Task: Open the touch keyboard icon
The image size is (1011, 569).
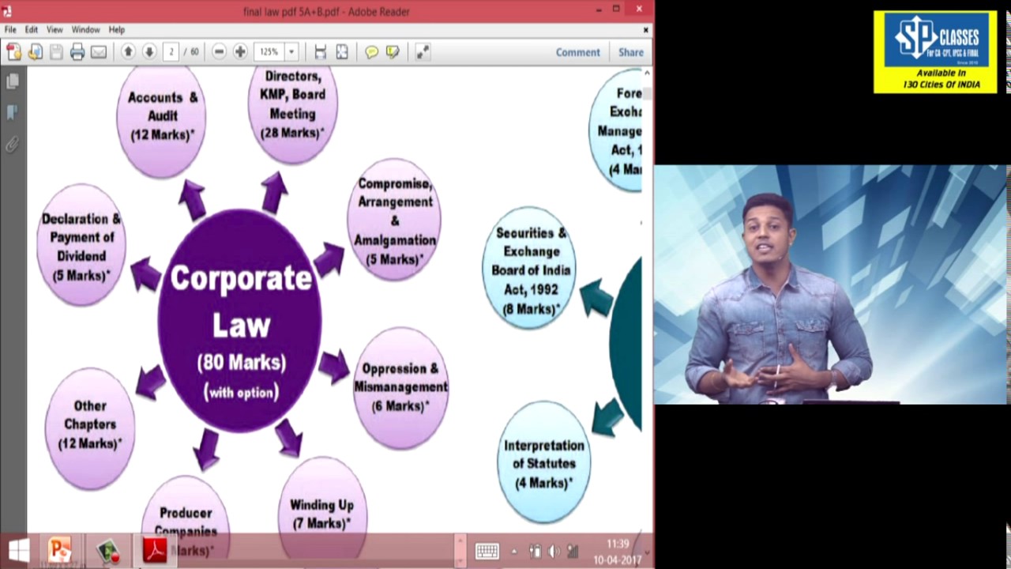Action: 487,551
